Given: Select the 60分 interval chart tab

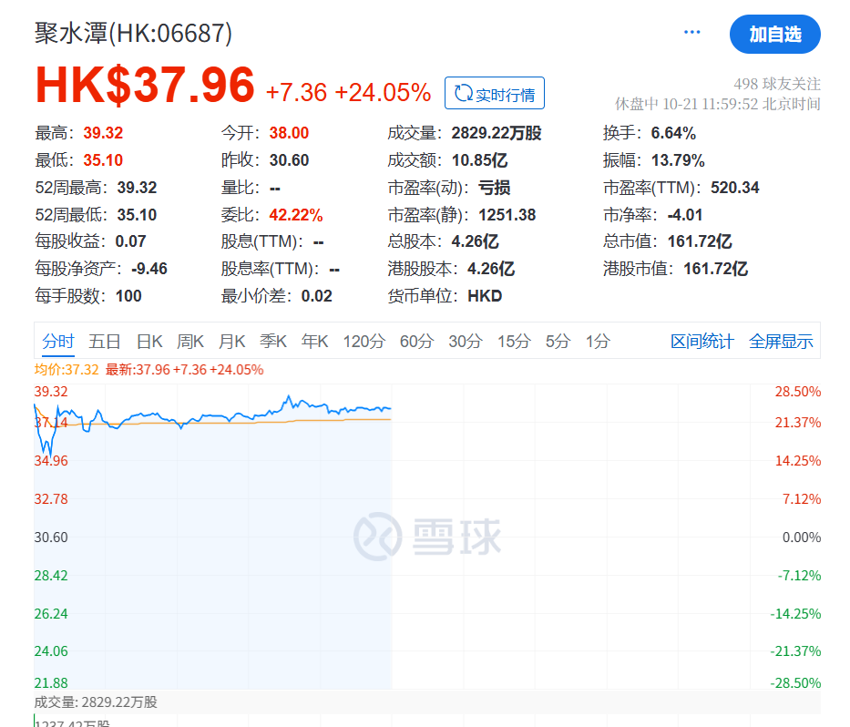Looking at the screenshot, I should click(x=416, y=342).
